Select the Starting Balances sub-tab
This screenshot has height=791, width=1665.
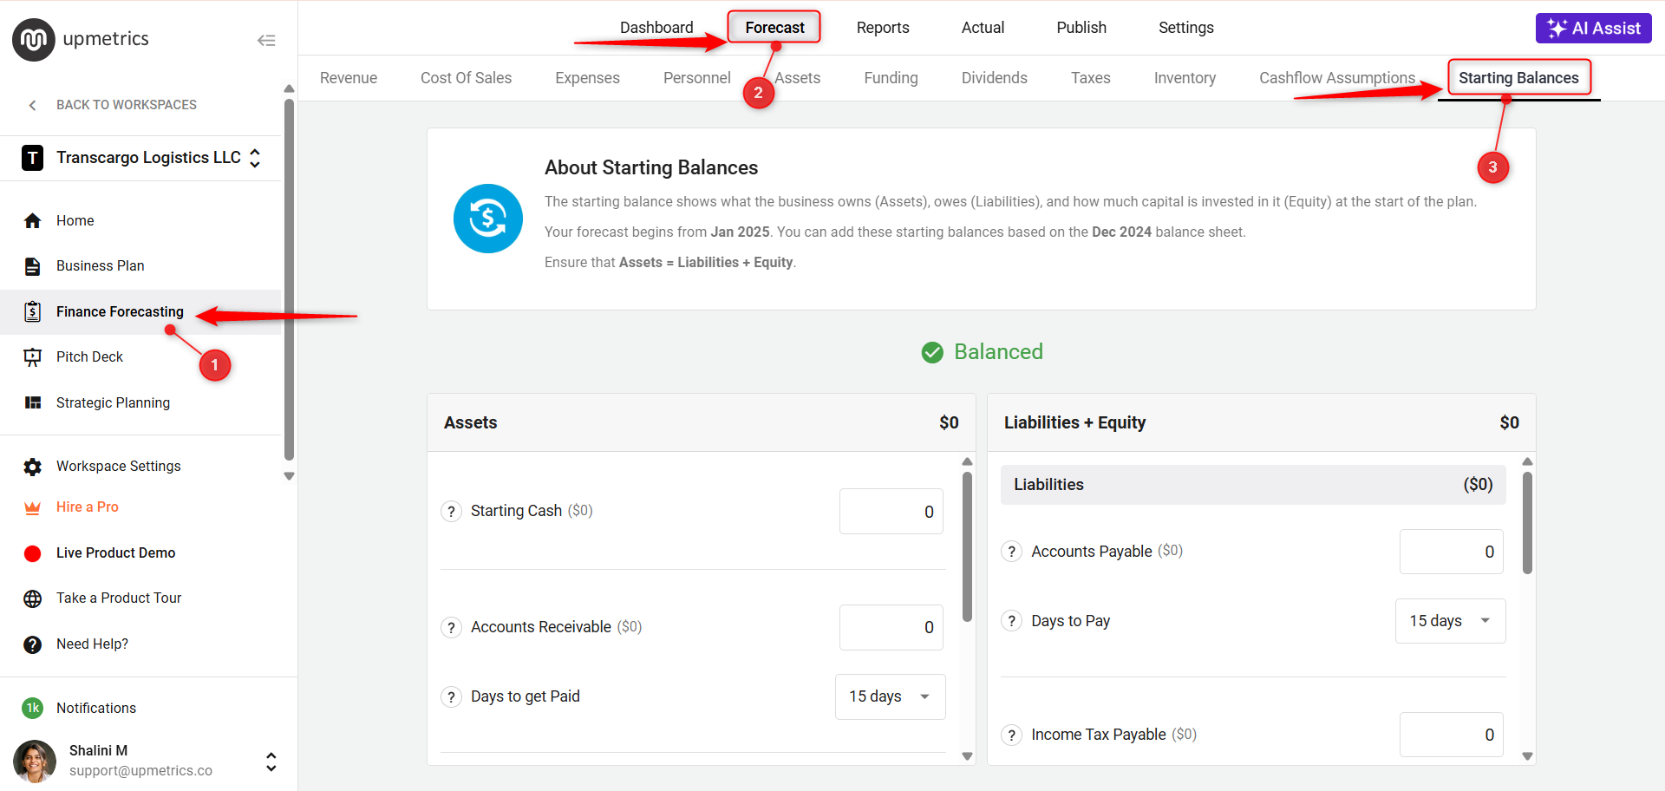coord(1519,78)
